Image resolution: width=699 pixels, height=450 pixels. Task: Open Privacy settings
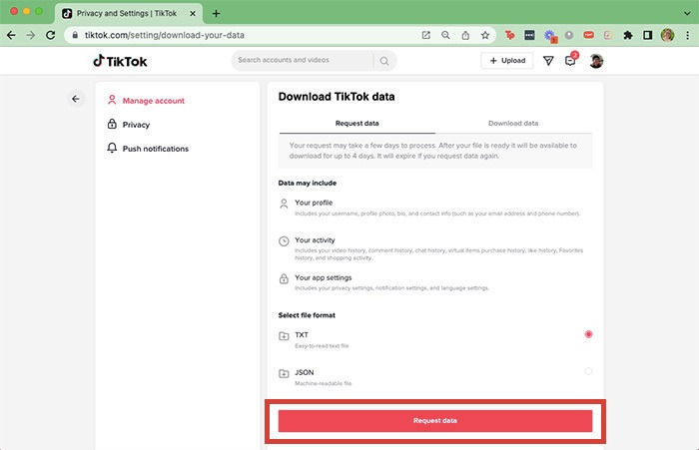(x=129, y=125)
